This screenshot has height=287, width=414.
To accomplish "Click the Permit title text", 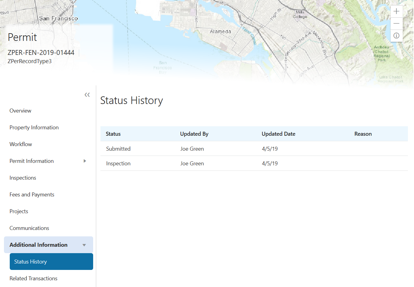I will [22, 37].
